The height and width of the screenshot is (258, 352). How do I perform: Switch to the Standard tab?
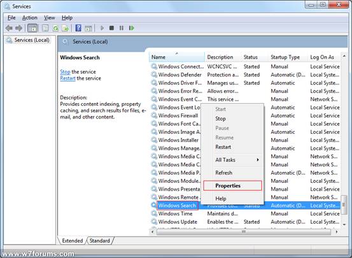click(x=100, y=241)
